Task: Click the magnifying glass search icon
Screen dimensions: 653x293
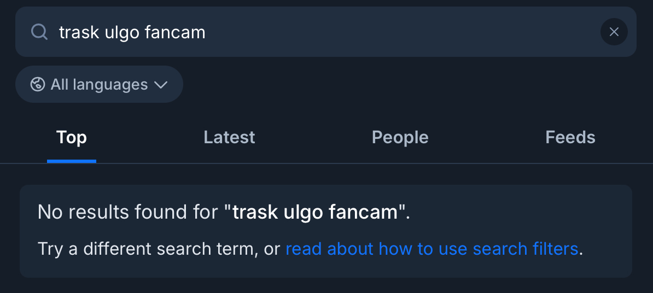Action: point(39,32)
